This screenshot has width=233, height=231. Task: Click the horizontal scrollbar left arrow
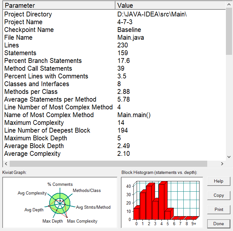pyautogui.click(x=6, y=164)
